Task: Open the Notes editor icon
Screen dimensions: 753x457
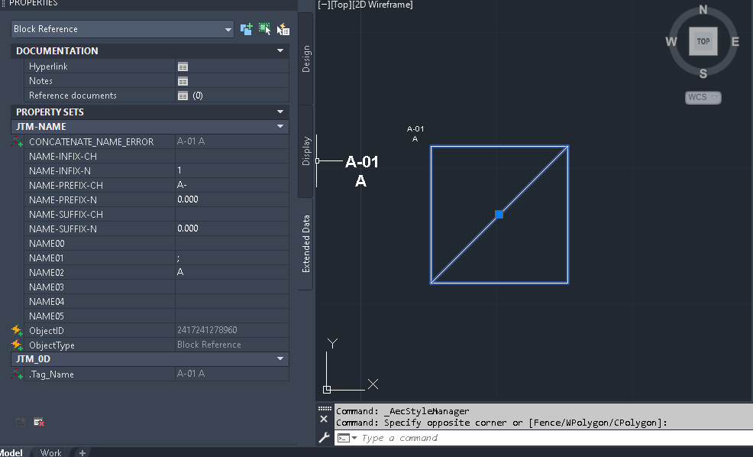Action: pos(183,81)
